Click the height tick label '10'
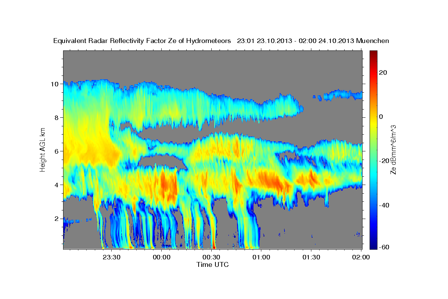448x299 pixels. click(55, 84)
